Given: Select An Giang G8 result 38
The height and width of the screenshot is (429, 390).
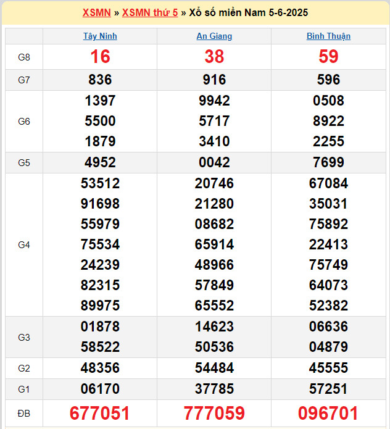Looking at the screenshot, I should (214, 57).
